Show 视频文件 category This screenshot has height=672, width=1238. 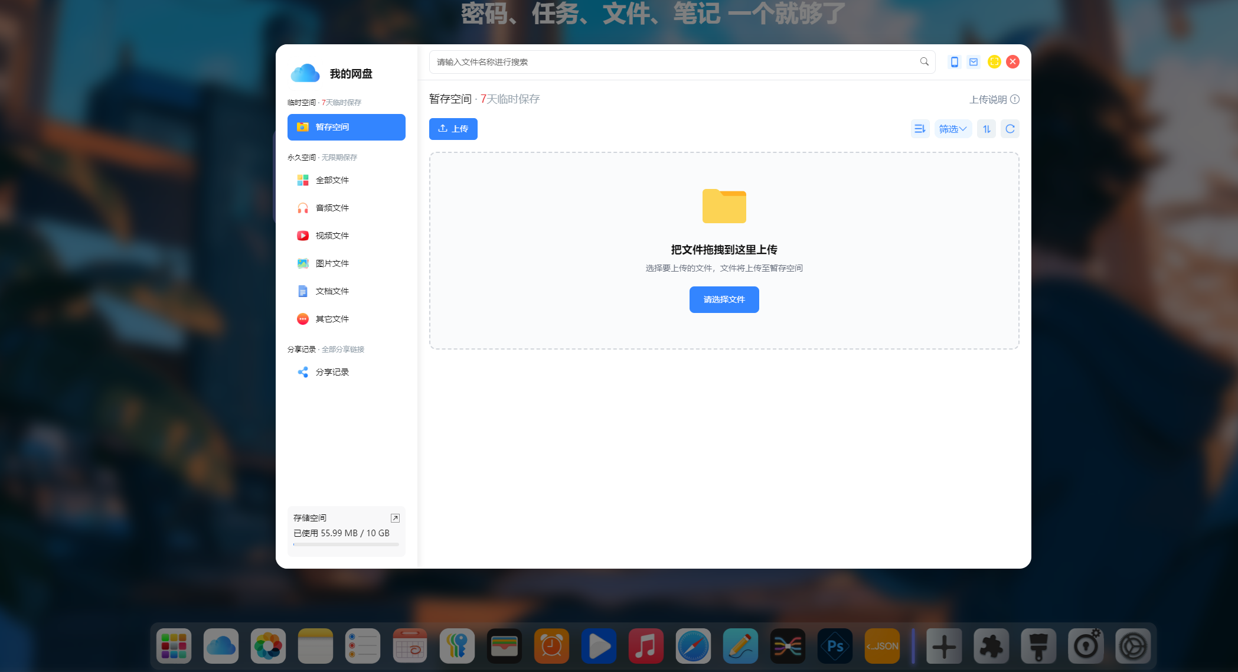[332, 236]
